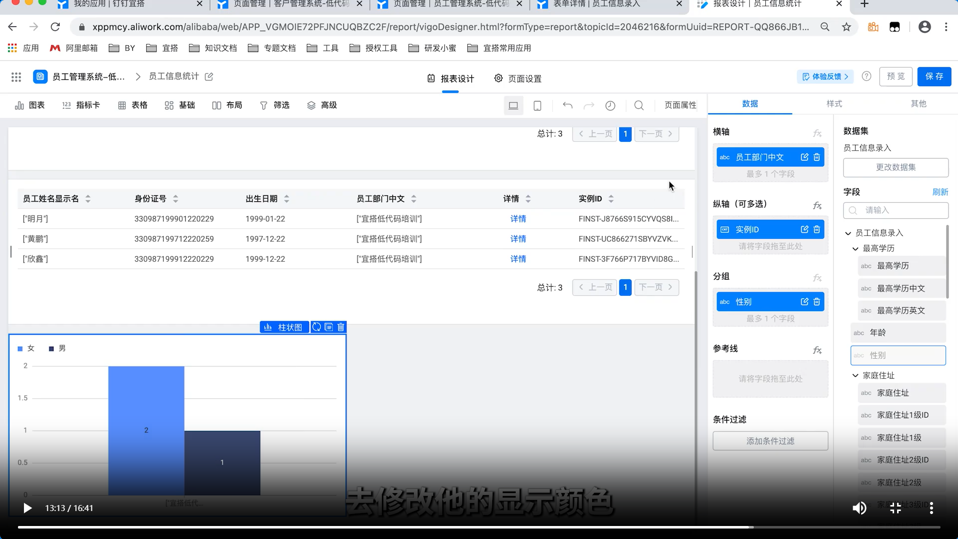Redo the last action
Screen dimensions: 958x539
[x=589, y=105]
